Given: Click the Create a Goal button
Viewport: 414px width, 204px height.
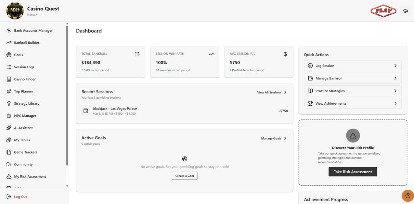Looking at the screenshot, I should point(184,176).
